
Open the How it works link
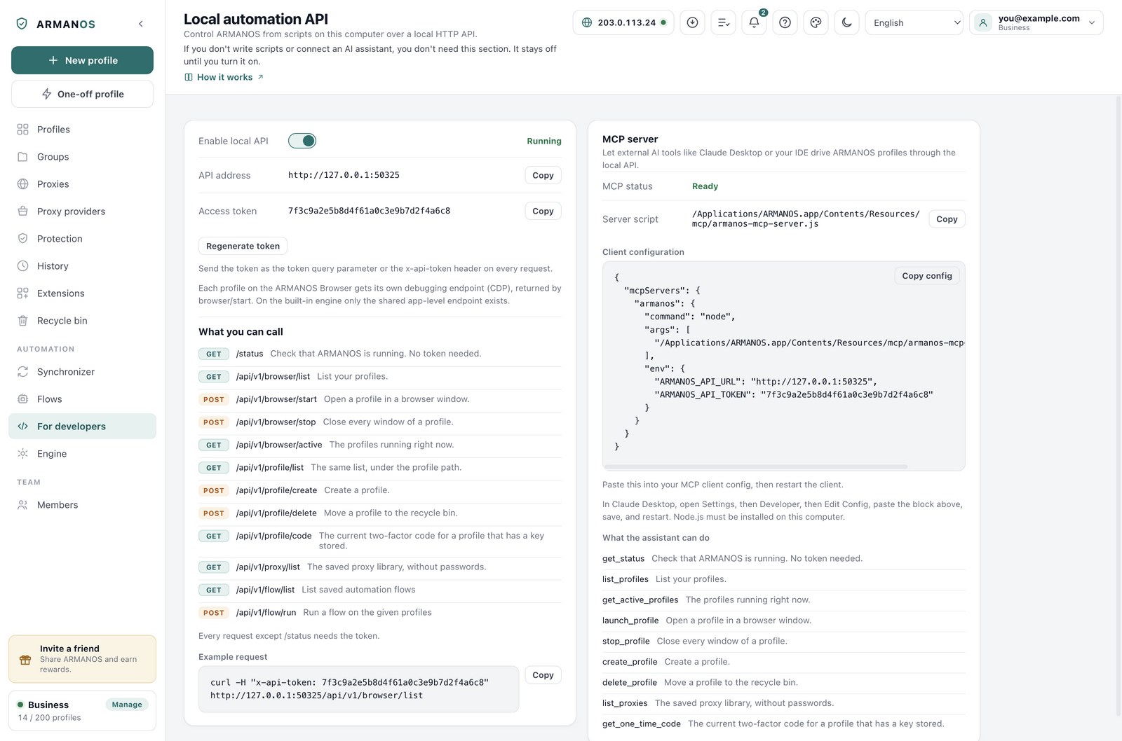[x=224, y=77]
